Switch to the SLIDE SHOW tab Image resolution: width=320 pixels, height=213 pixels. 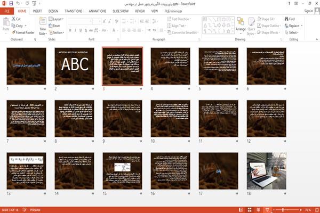pos(121,11)
